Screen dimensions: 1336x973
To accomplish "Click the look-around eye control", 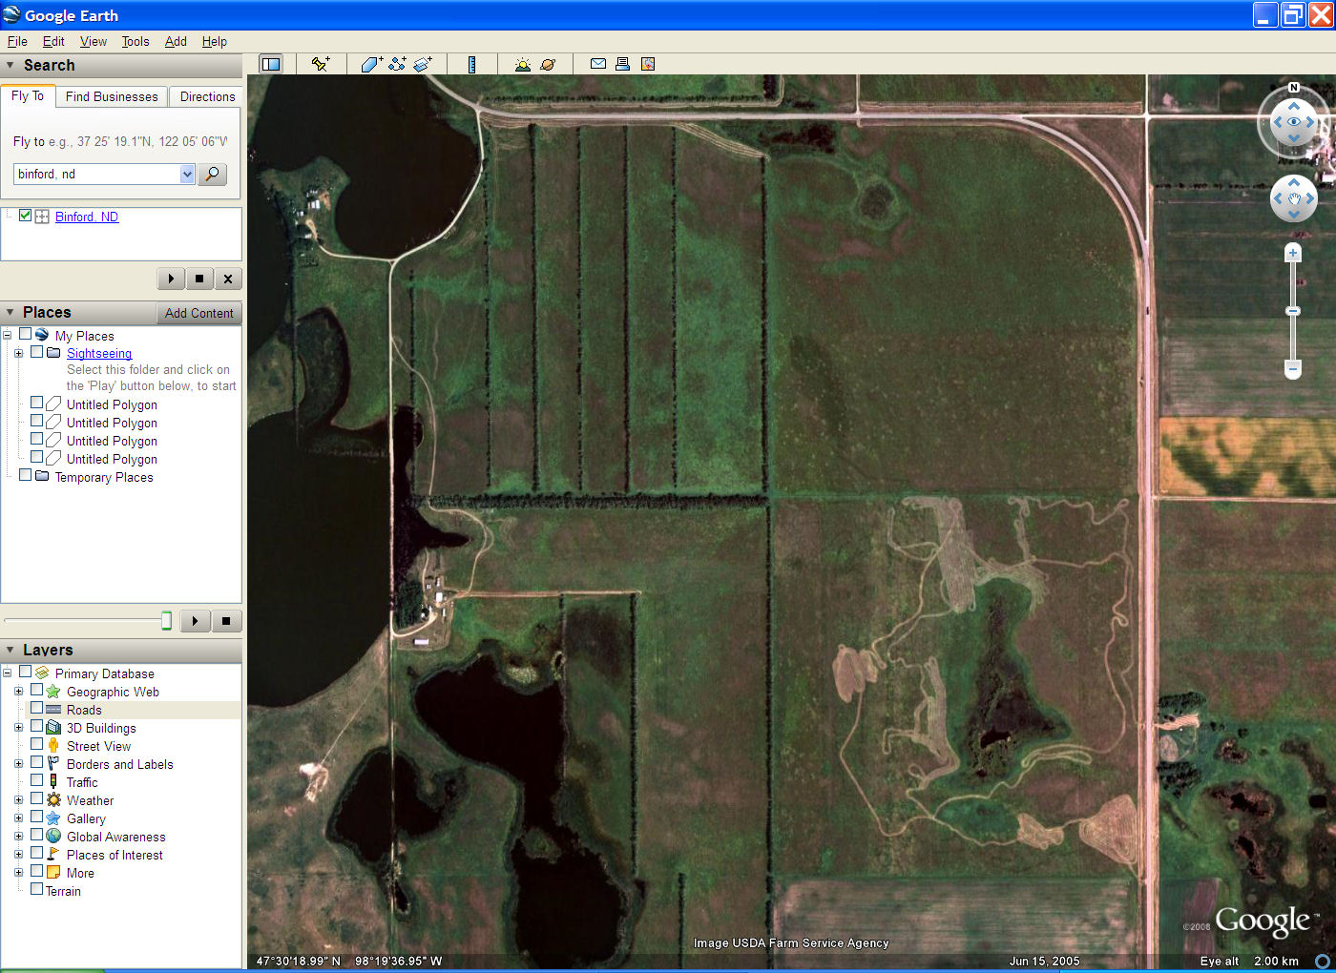I will 1294,122.
